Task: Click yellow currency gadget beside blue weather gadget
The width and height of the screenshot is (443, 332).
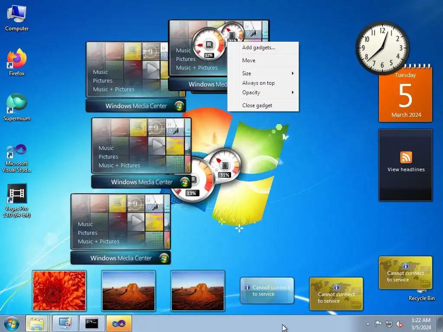Action: pos(336,294)
